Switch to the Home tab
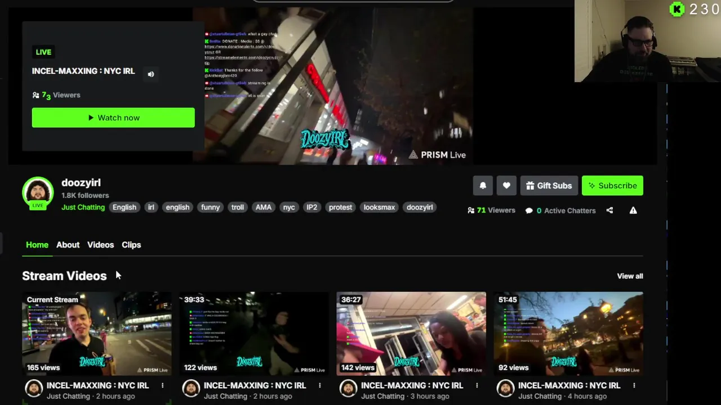721x405 pixels. click(37, 245)
